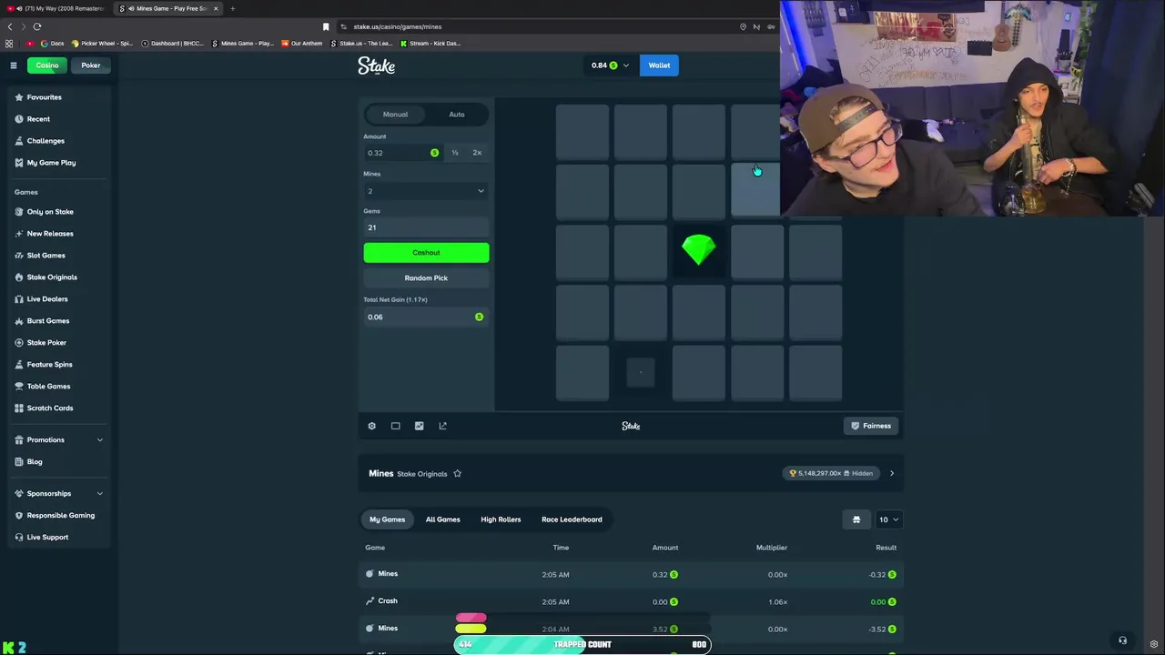This screenshot has height=655, width=1165.
Task: Select the My Games tab
Action: click(387, 519)
